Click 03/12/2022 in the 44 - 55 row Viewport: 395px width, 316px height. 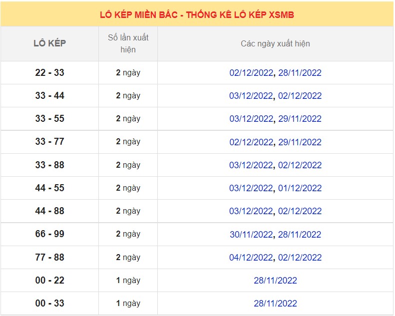251,188
